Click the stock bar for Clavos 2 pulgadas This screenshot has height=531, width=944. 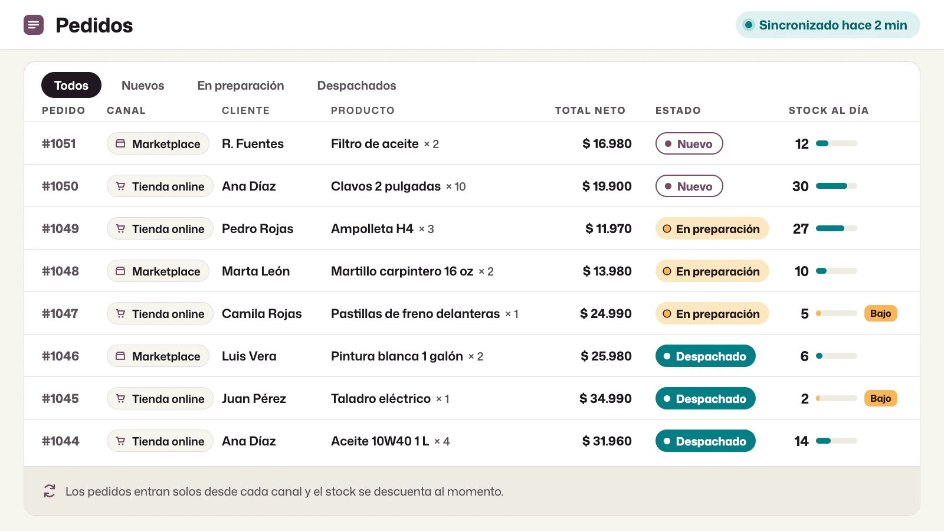pyautogui.click(x=837, y=186)
